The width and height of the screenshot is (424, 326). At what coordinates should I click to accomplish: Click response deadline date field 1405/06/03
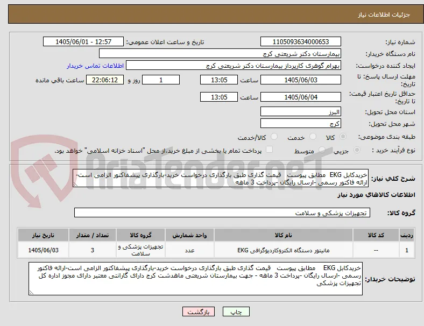tap(300, 80)
